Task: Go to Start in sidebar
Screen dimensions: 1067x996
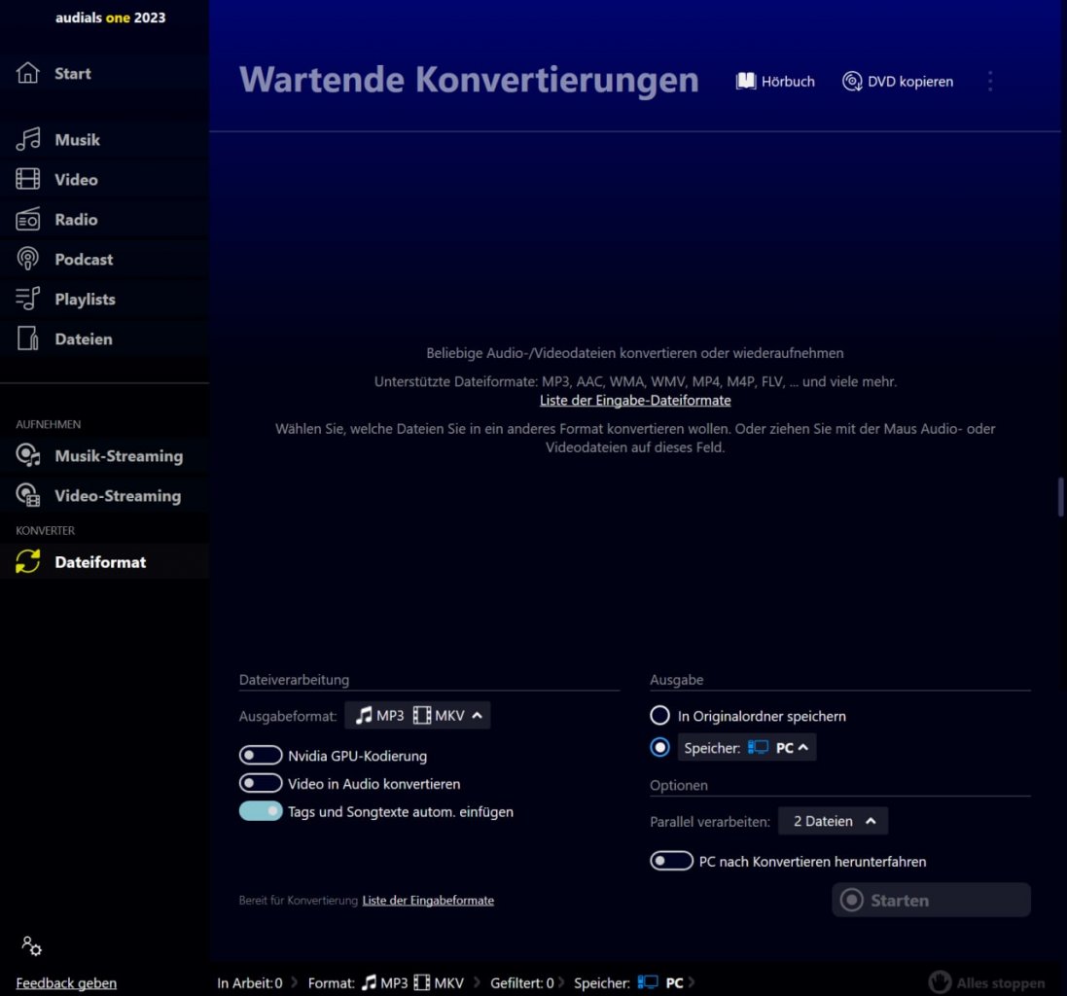Action: coord(104,73)
